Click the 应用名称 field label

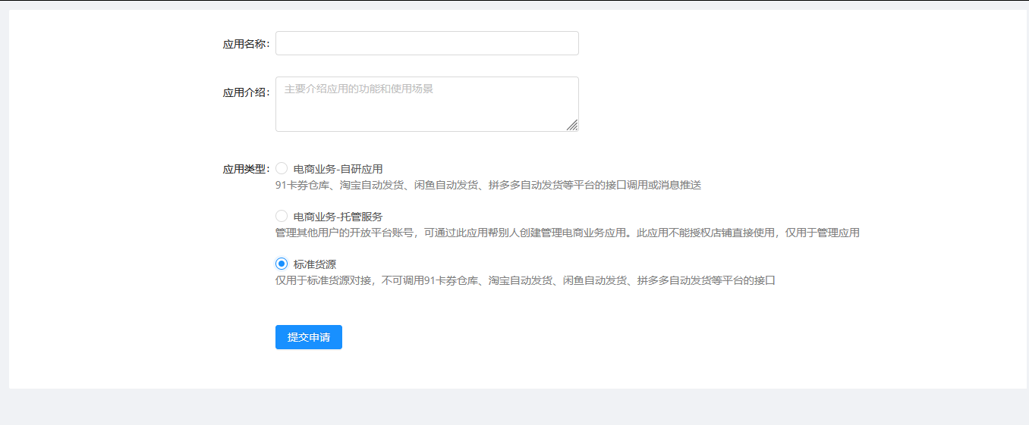click(x=244, y=44)
